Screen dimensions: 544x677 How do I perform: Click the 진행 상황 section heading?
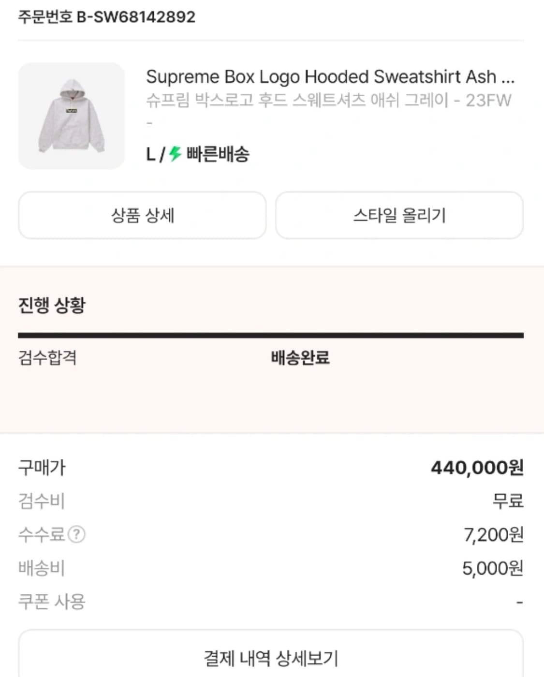pos(52,305)
